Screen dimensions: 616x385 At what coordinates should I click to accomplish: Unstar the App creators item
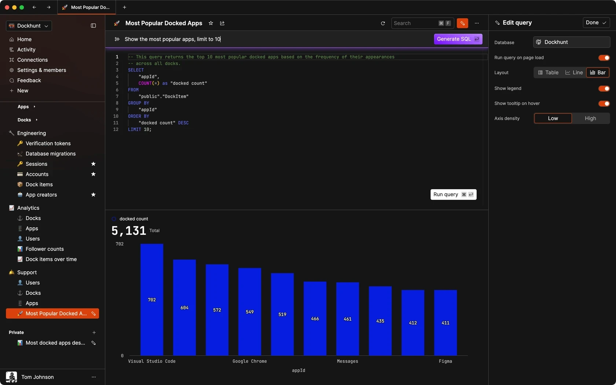[x=93, y=195]
